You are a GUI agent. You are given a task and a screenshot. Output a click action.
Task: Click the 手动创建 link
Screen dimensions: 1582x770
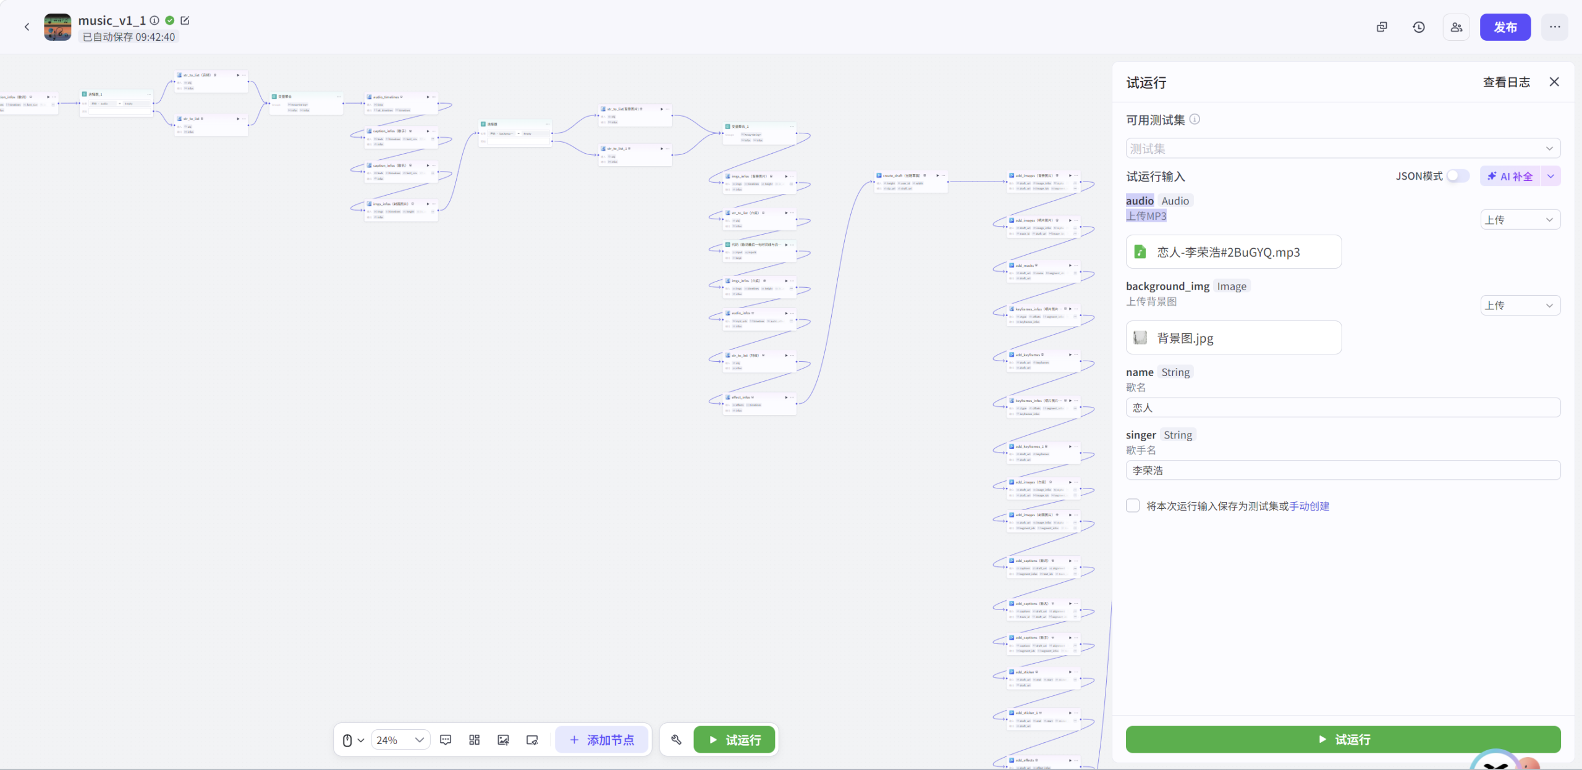coord(1309,506)
